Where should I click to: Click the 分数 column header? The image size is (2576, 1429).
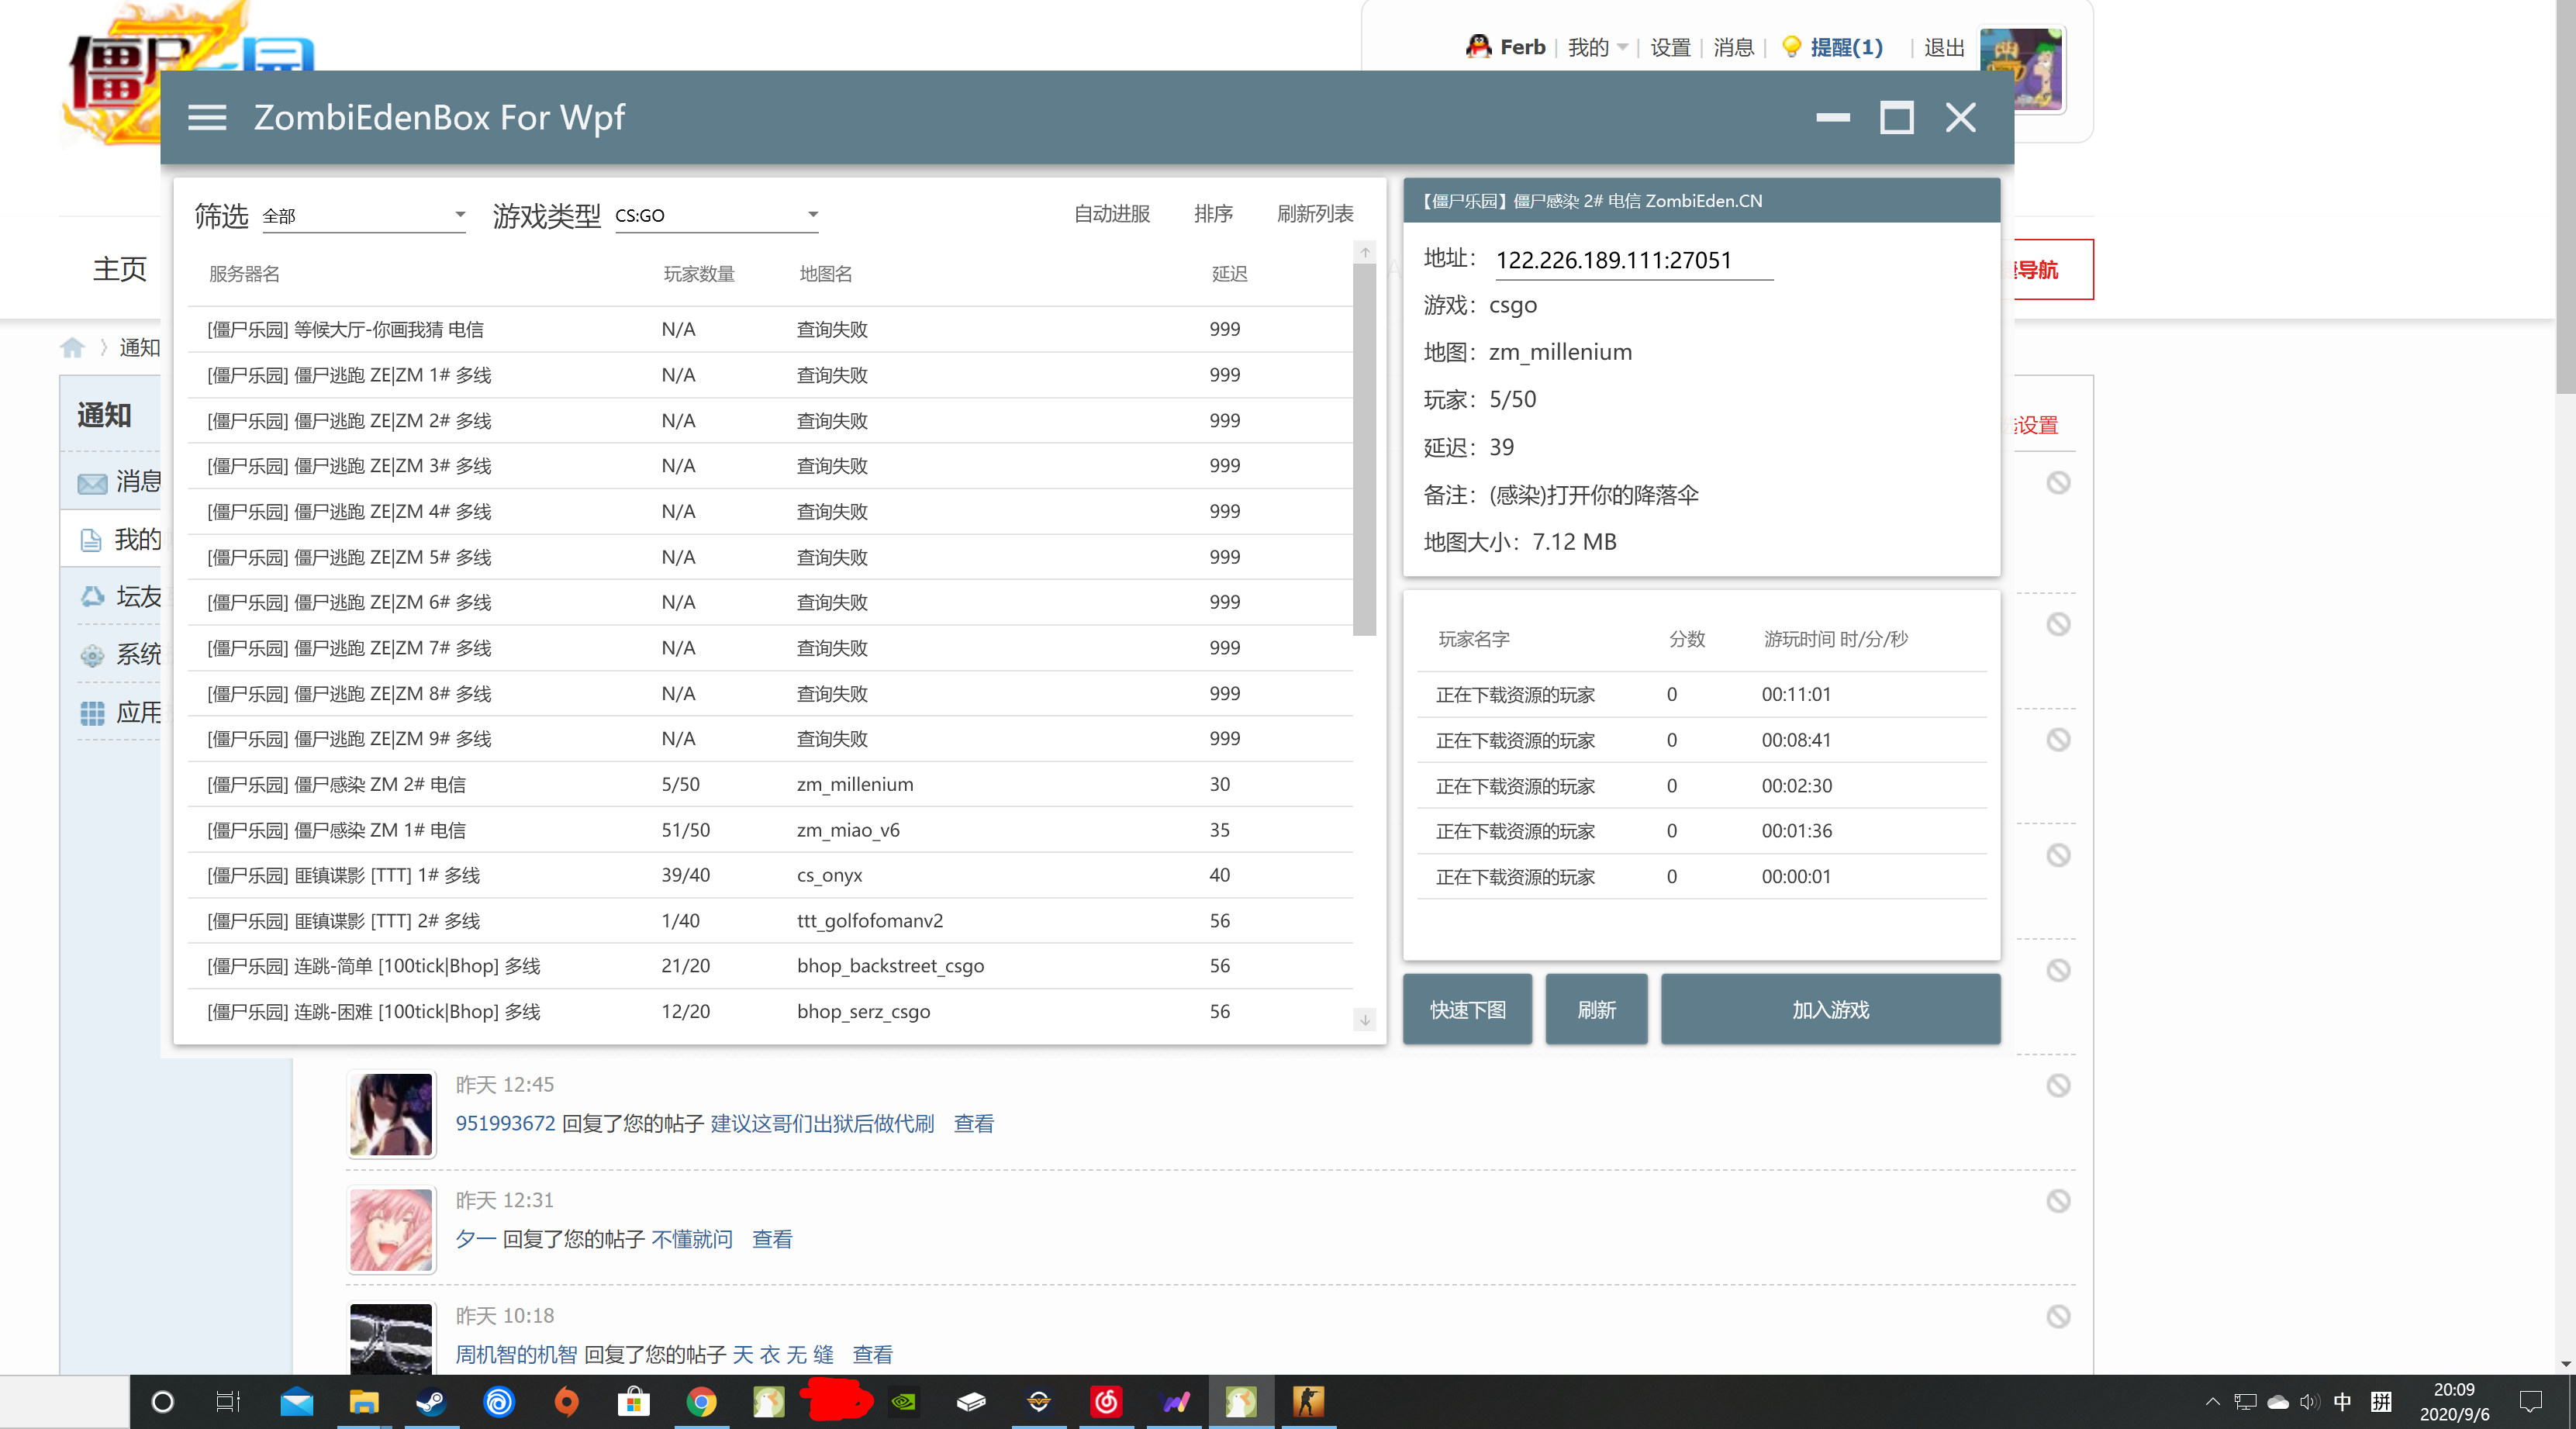[1686, 639]
